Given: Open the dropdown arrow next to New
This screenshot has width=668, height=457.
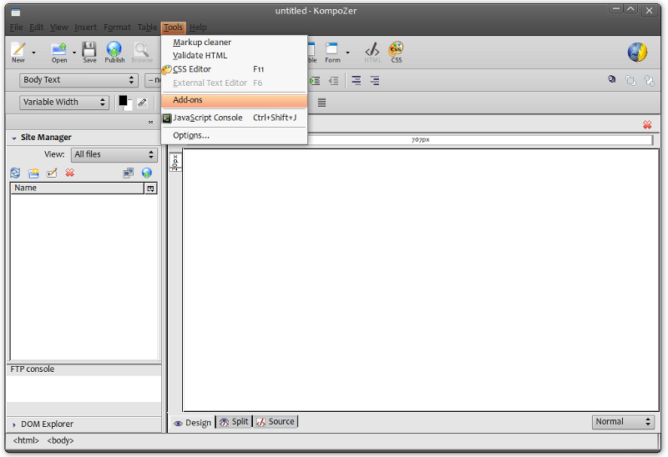Looking at the screenshot, I should point(33,53).
